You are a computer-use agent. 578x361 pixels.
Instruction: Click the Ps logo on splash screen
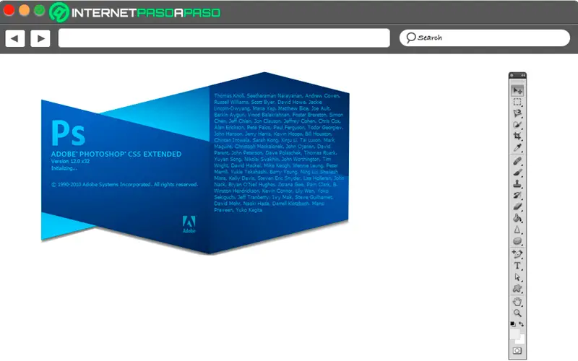[x=68, y=133]
